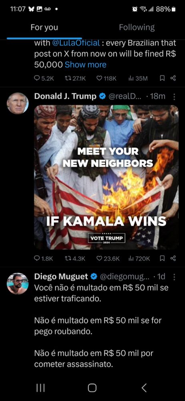Open the @LulaOficial mention link
The height and width of the screenshot is (401, 185).
point(76,43)
